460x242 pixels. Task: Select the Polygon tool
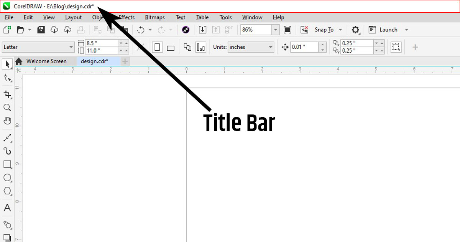tap(7, 191)
